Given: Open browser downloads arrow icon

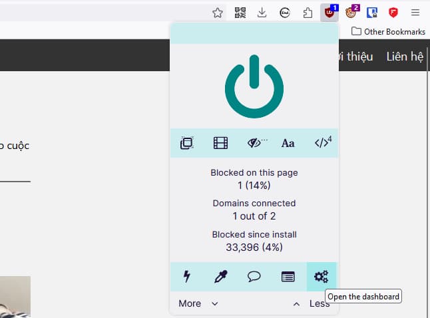Looking at the screenshot, I should coord(262,13).
